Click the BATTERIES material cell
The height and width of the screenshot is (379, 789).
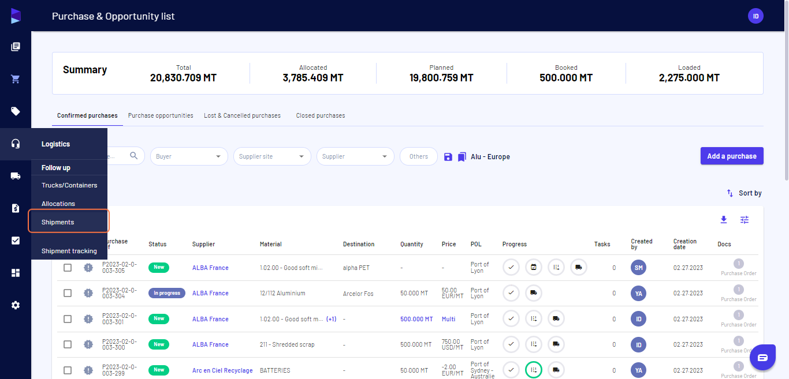pyautogui.click(x=275, y=370)
